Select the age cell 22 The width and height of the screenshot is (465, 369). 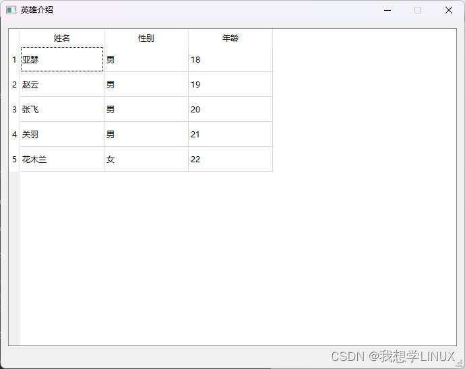pyautogui.click(x=230, y=159)
